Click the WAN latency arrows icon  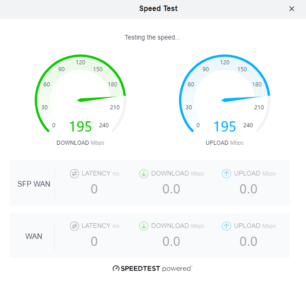coord(74,226)
